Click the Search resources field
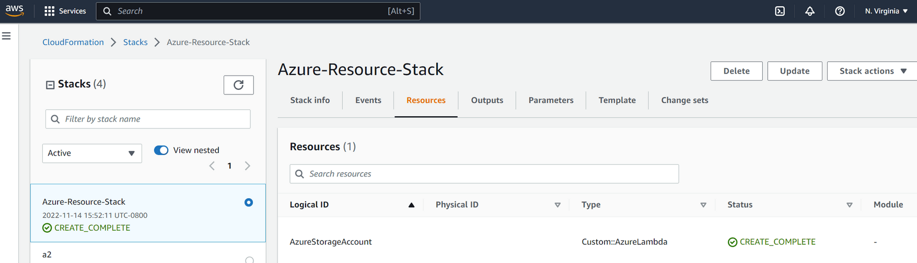The height and width of the screenshot is (263, 917). coord(484,174)
